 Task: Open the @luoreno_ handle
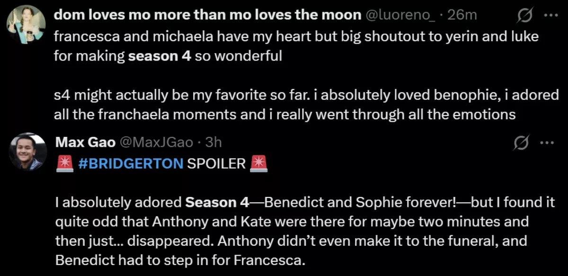pos(401,15)
